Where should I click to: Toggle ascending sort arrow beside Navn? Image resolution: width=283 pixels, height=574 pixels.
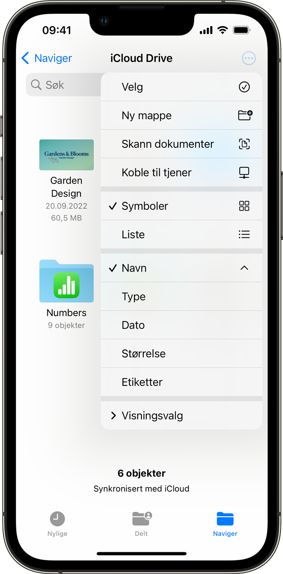point(244,268)
